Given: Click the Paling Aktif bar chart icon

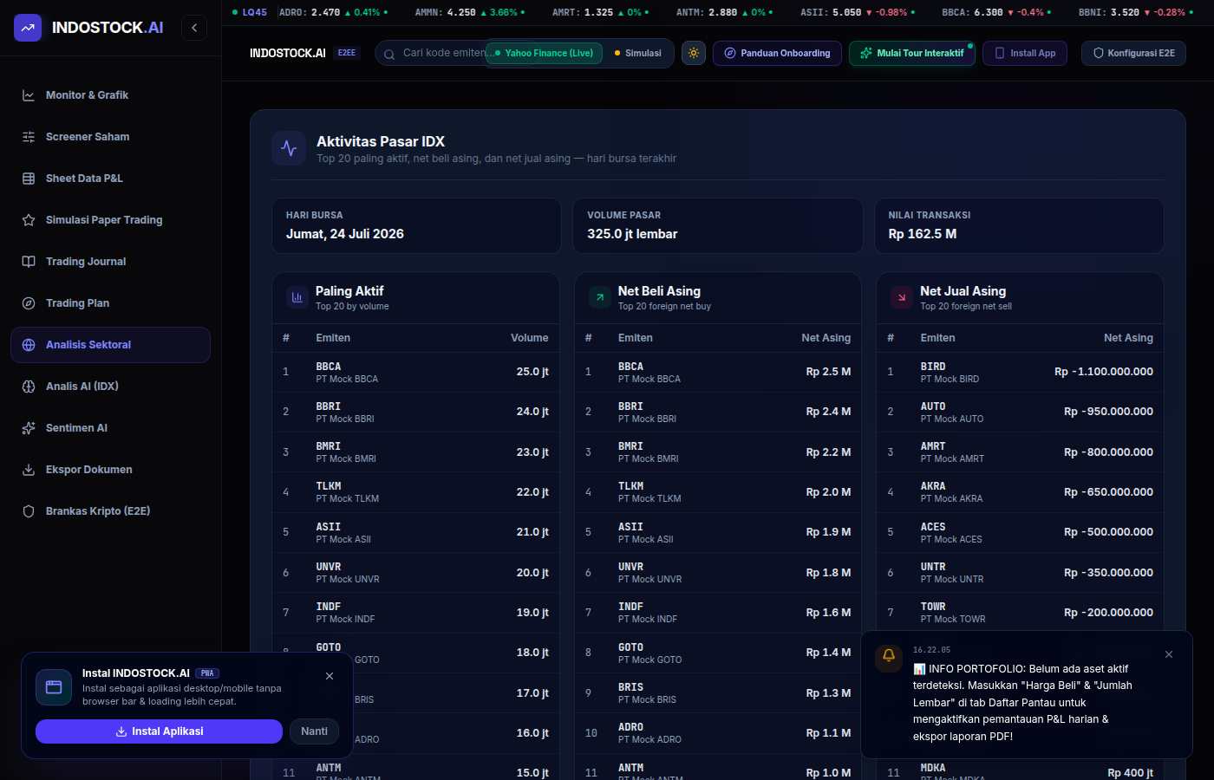Looking at the screenshot, I should point(297,297).
